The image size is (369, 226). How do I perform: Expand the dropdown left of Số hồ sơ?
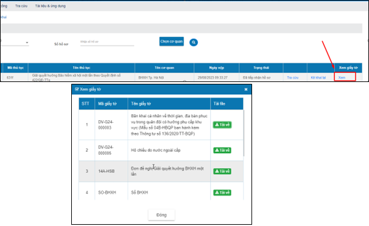15,43
